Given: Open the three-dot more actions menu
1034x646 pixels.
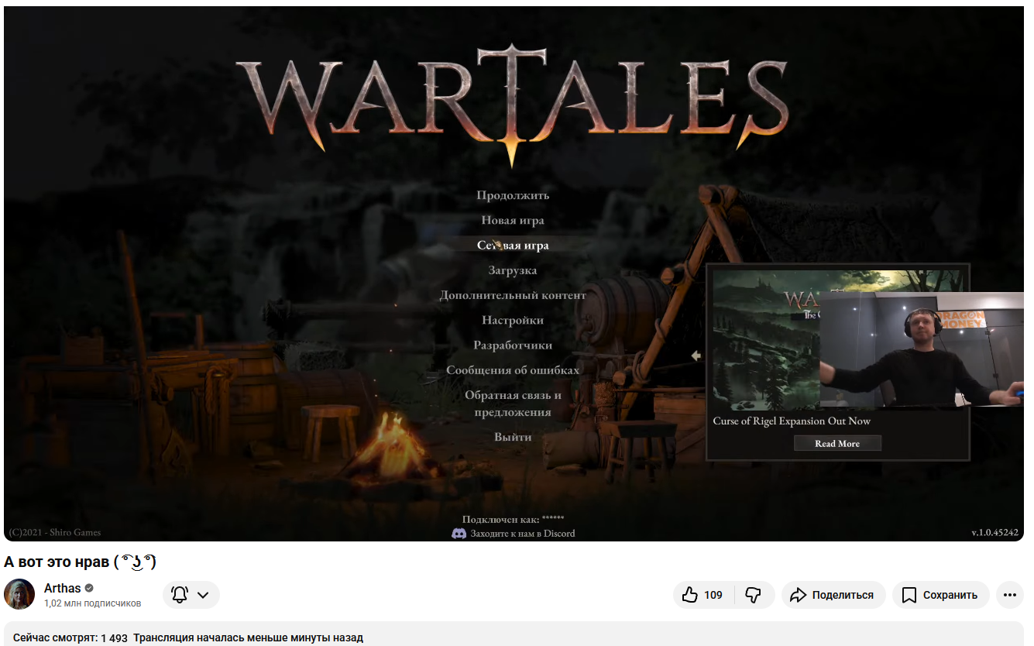Looking at the screenshot, I should point(1010,595).
